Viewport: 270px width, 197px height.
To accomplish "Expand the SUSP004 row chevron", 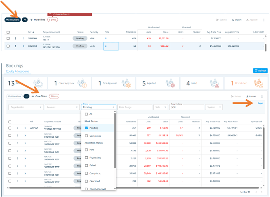I will tap(24, 46).
